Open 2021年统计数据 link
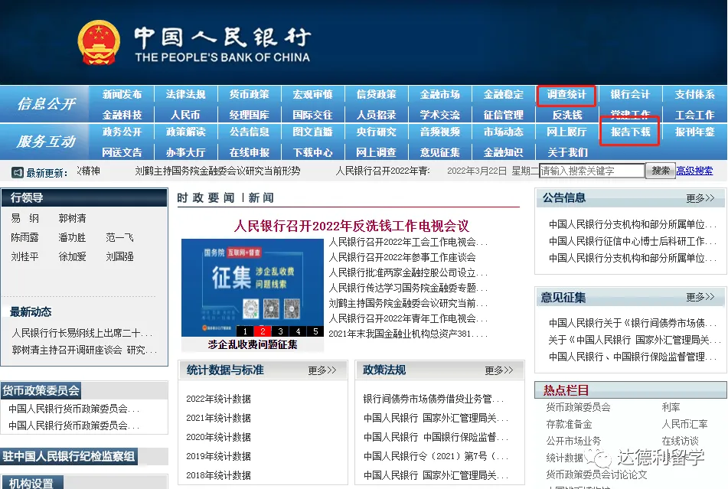Image resolution: width=728 pixels, height=489 pixels. [218, 418]
